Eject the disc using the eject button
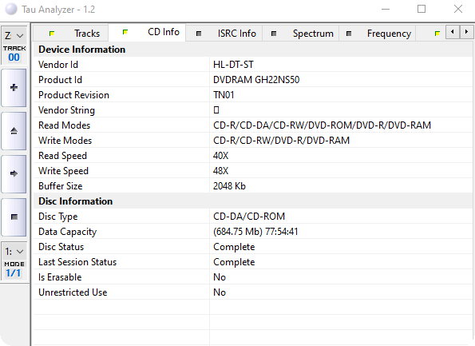 [14, 131]
